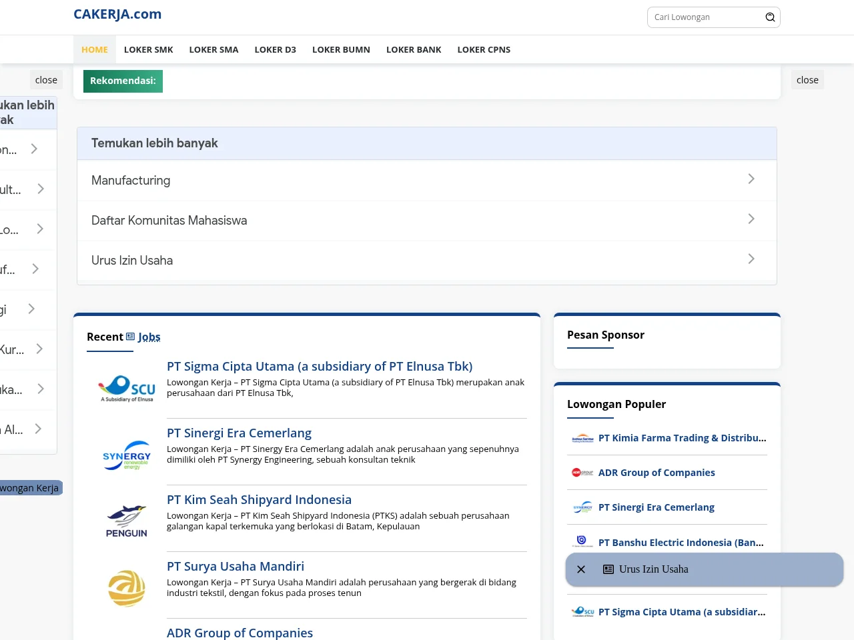Open PT Sigma Cipta Utama job title link
854x640 pixels.
[x=320, y=366]
